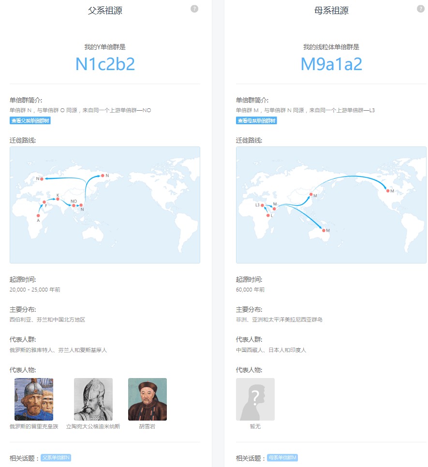Select the 俄罗斯的留里克皇族 portrait thumbnail
The image size is (428, 467).
pos(34,399)
